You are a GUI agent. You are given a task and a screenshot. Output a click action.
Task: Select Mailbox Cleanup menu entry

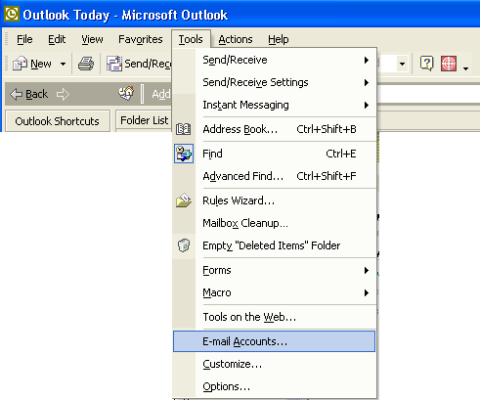[275, 223]
